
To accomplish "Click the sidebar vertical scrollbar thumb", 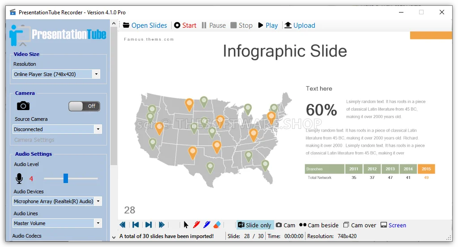I will (x=114, y=96).
